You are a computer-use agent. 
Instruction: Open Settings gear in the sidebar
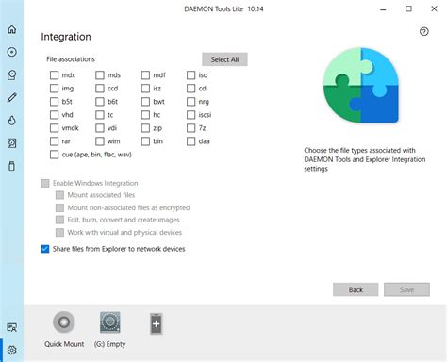click(12, 350)
